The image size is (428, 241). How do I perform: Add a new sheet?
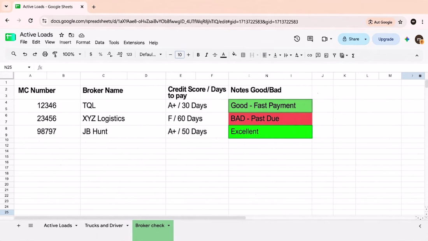(x=19, y=225)
